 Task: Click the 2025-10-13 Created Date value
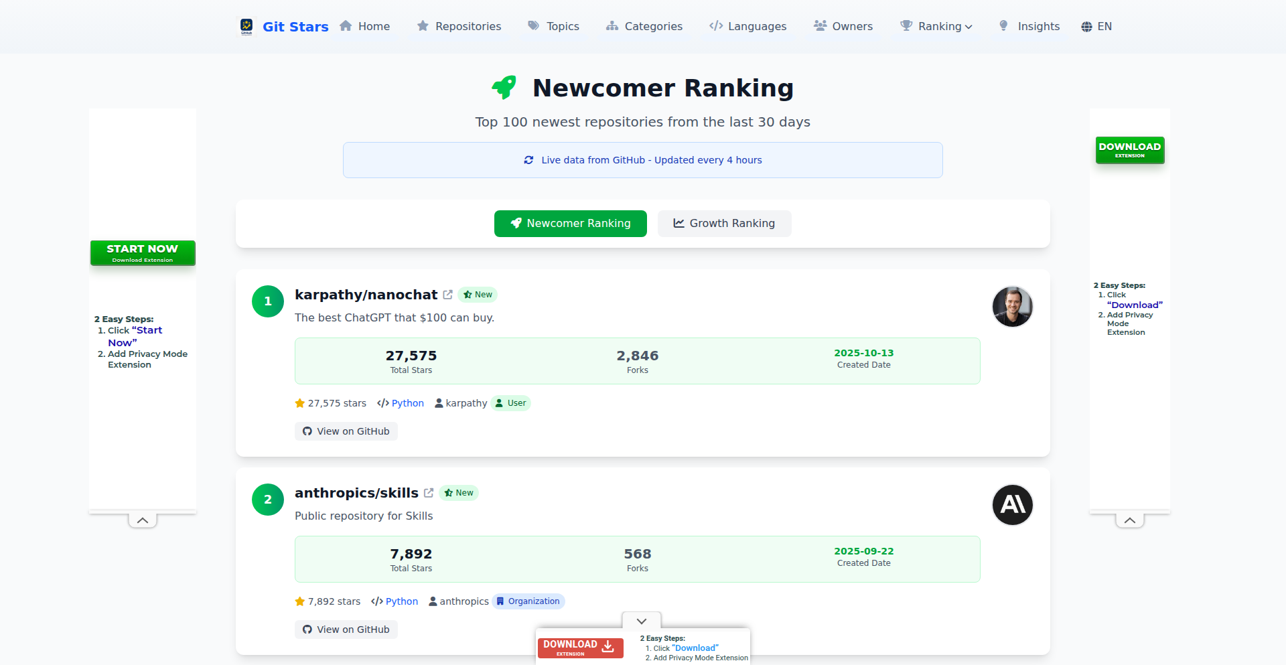[x=864, y=353]
